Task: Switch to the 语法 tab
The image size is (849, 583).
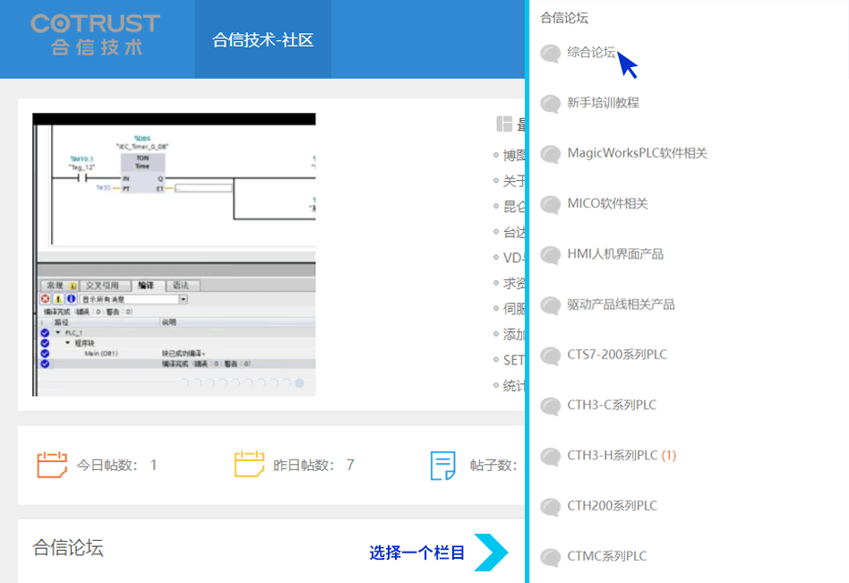Action: click(182, 286)
